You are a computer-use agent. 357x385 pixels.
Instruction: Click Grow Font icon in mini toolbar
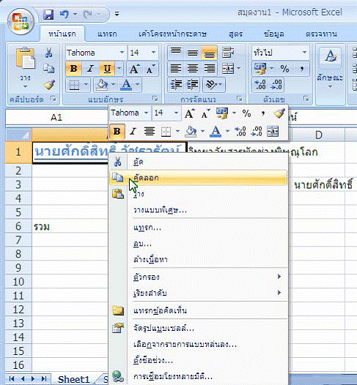190,113
